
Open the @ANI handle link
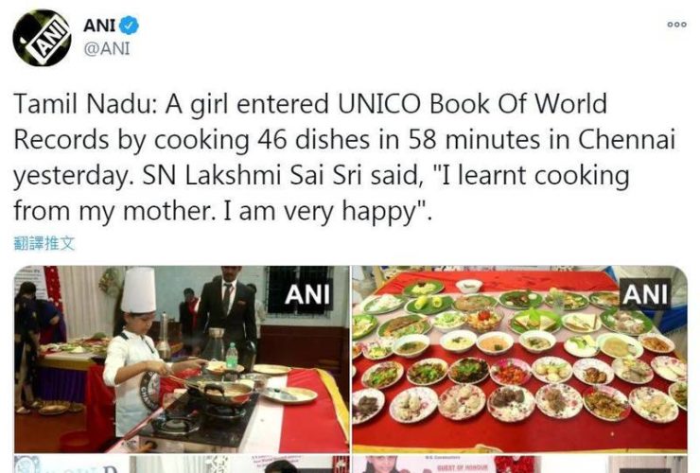click(x=107, y=48)
